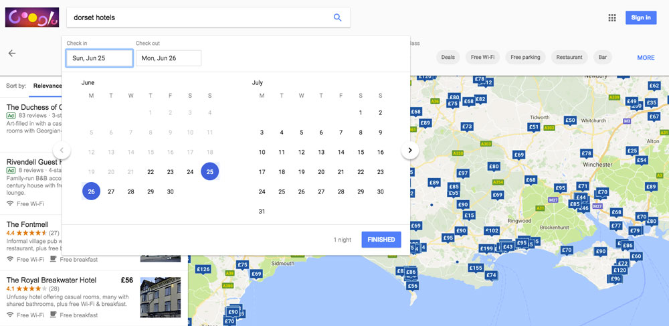Viewport: 669px width, 326px height.
Task: Toggle the Free Wi-Fi filter
Action: pyautogui.click(x=482, y=58)
